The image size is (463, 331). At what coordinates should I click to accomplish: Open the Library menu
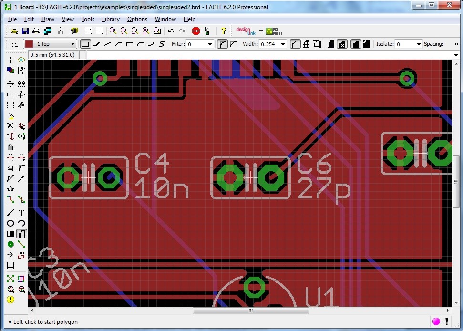pos(111,19)
